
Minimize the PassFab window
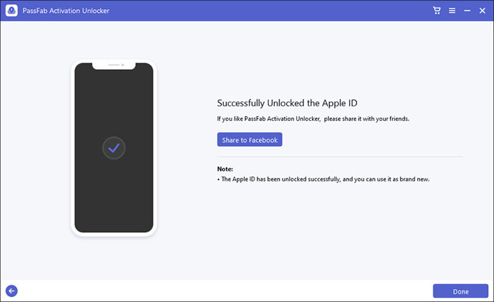[x=467, y=10]
